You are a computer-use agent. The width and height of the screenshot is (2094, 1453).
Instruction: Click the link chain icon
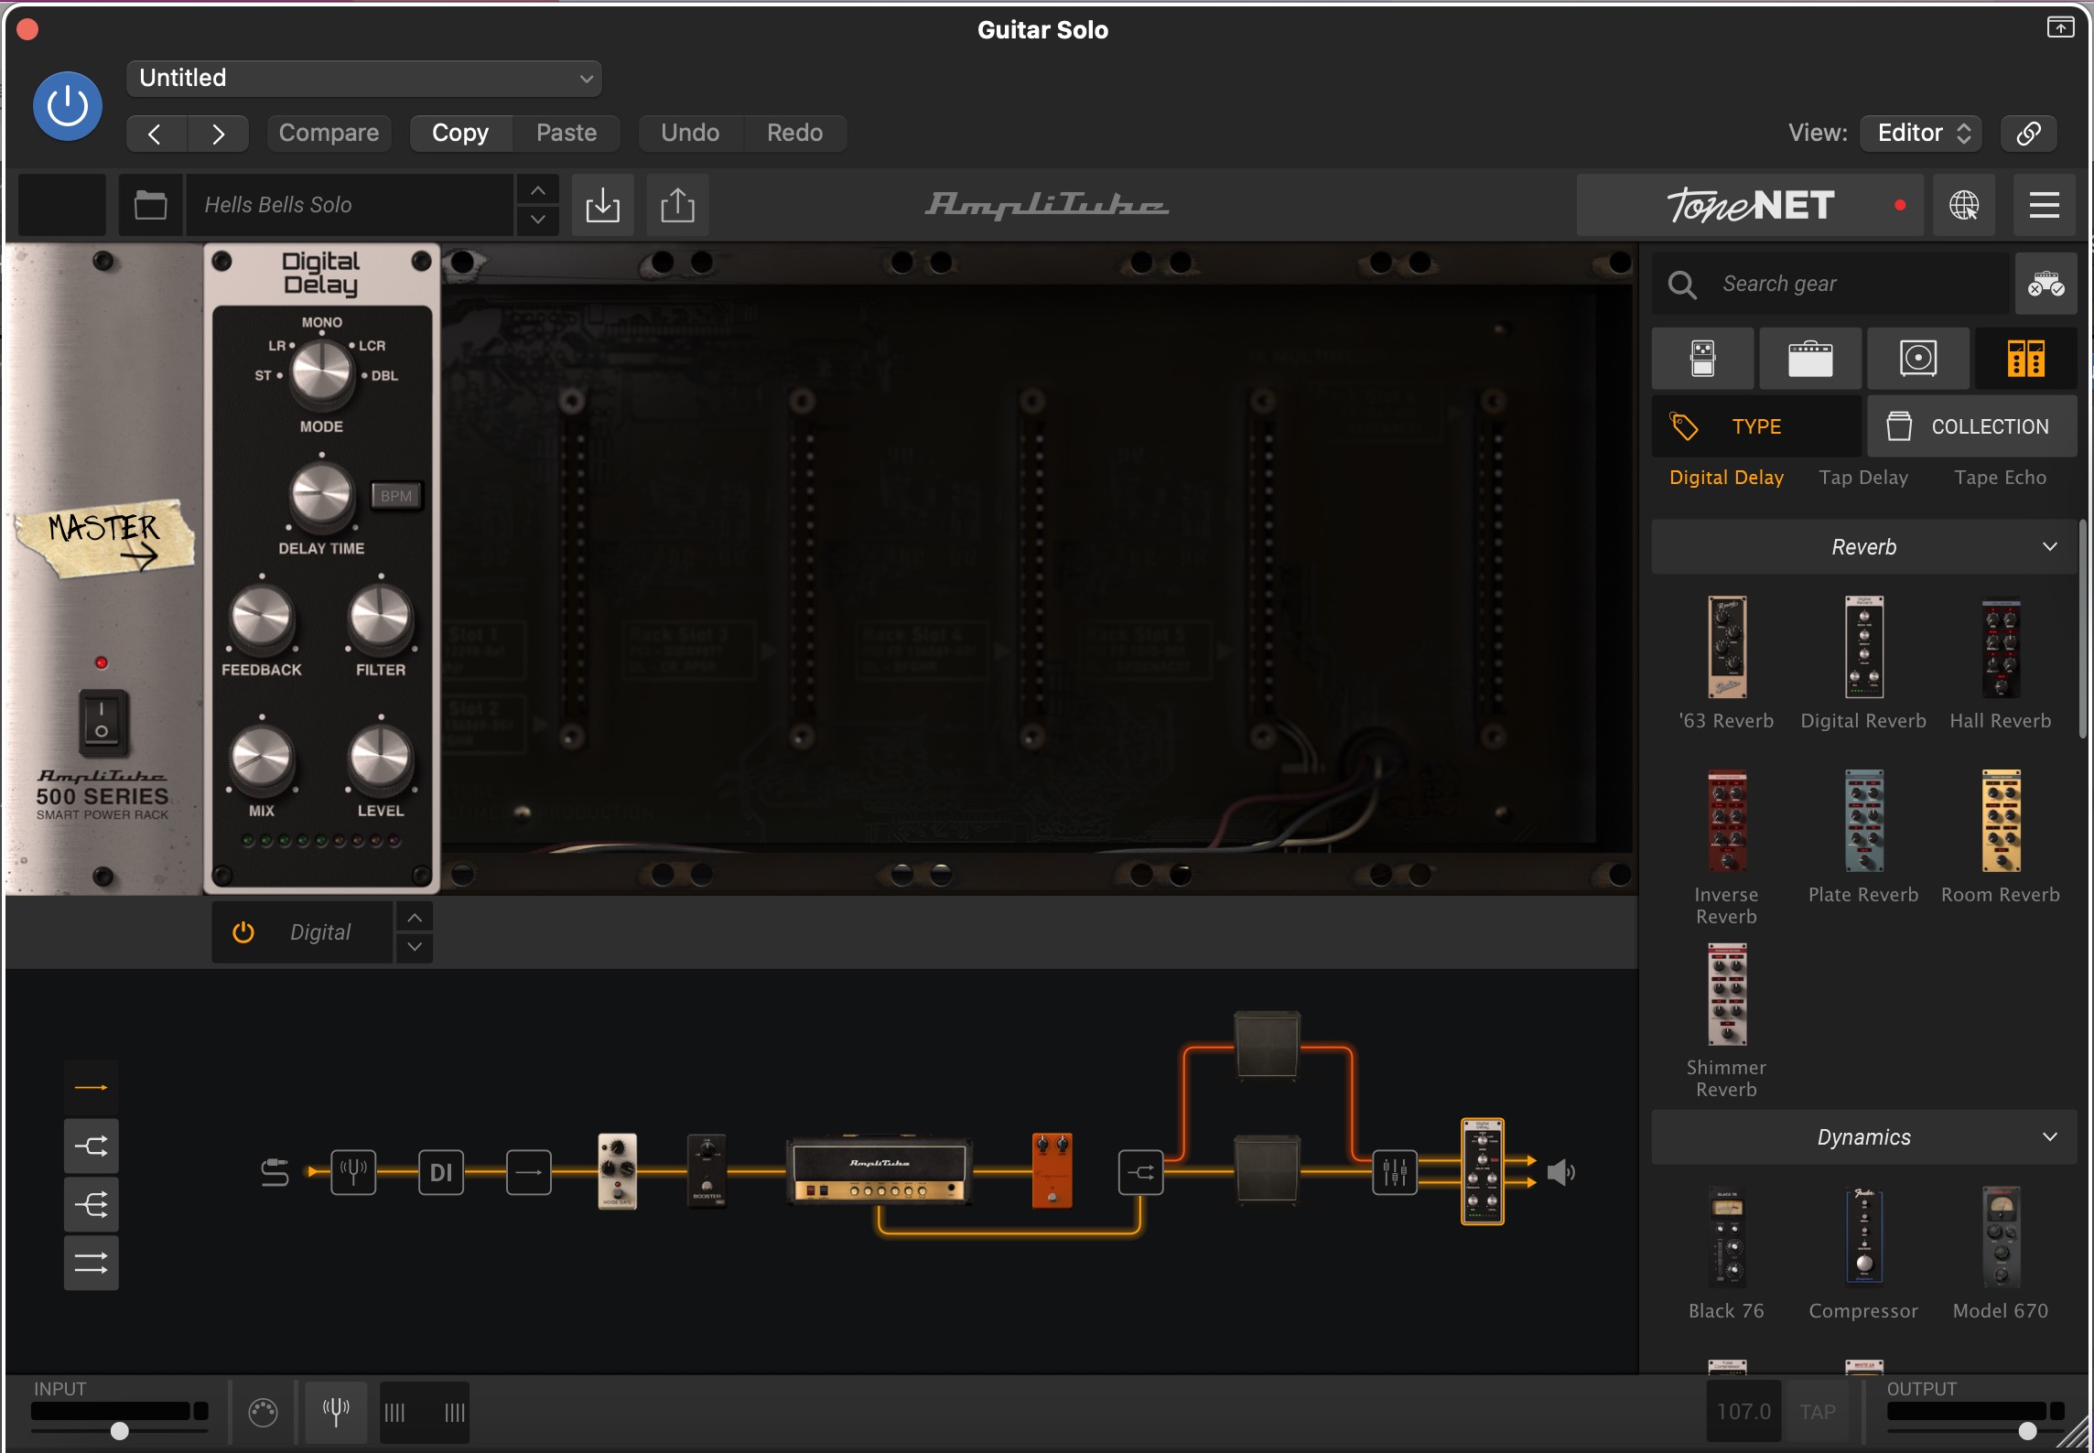click(x=2028, y=134)
